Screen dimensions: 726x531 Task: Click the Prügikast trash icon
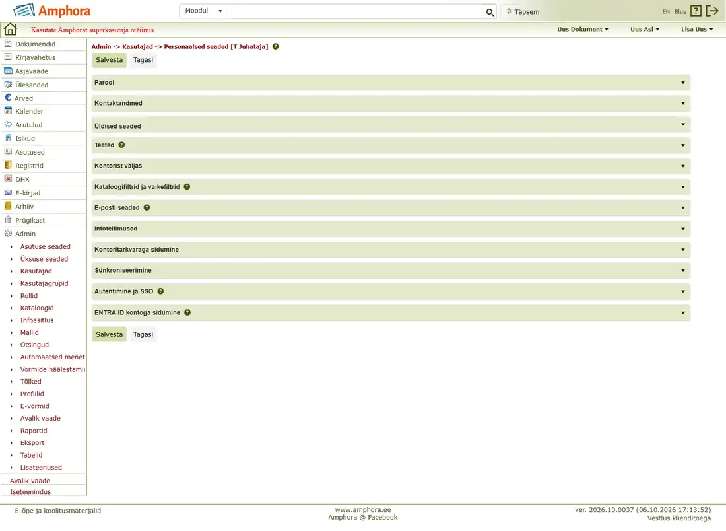[8, 220]
